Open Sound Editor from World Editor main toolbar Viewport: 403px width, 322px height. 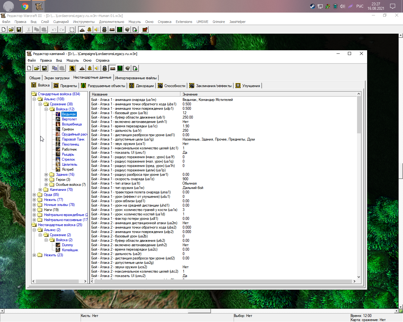pos(97,30)
